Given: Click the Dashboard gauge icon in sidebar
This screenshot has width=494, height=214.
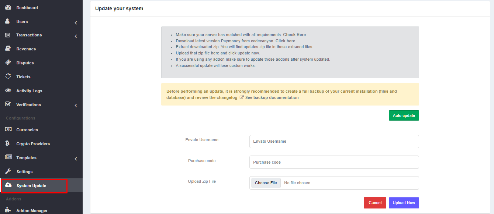Looking at the screenshot, I should [8, 8].
